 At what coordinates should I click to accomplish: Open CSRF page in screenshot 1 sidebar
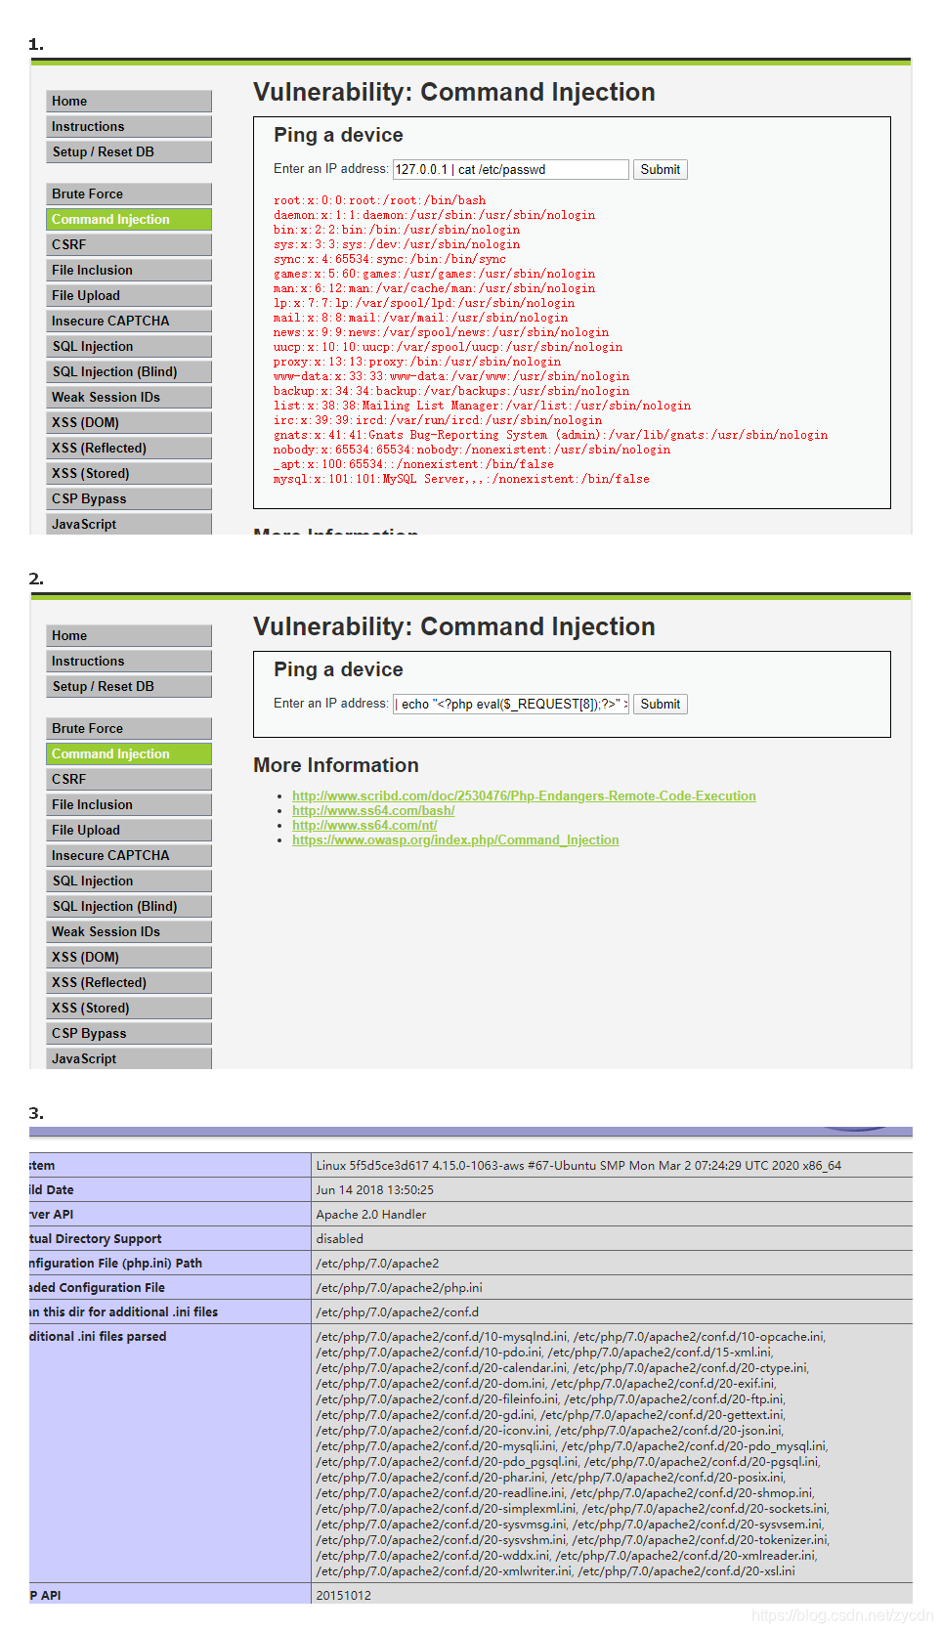[x=128, y=244]
